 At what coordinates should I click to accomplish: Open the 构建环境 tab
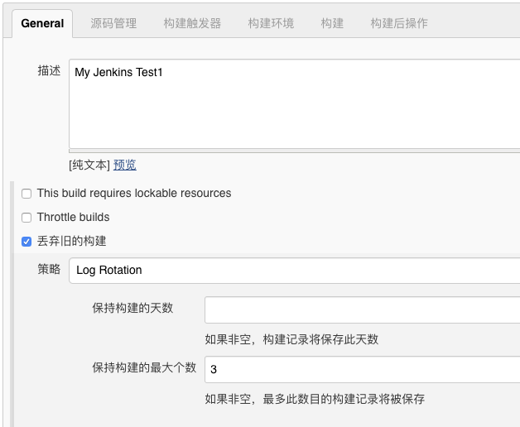[x=271, y=23]
